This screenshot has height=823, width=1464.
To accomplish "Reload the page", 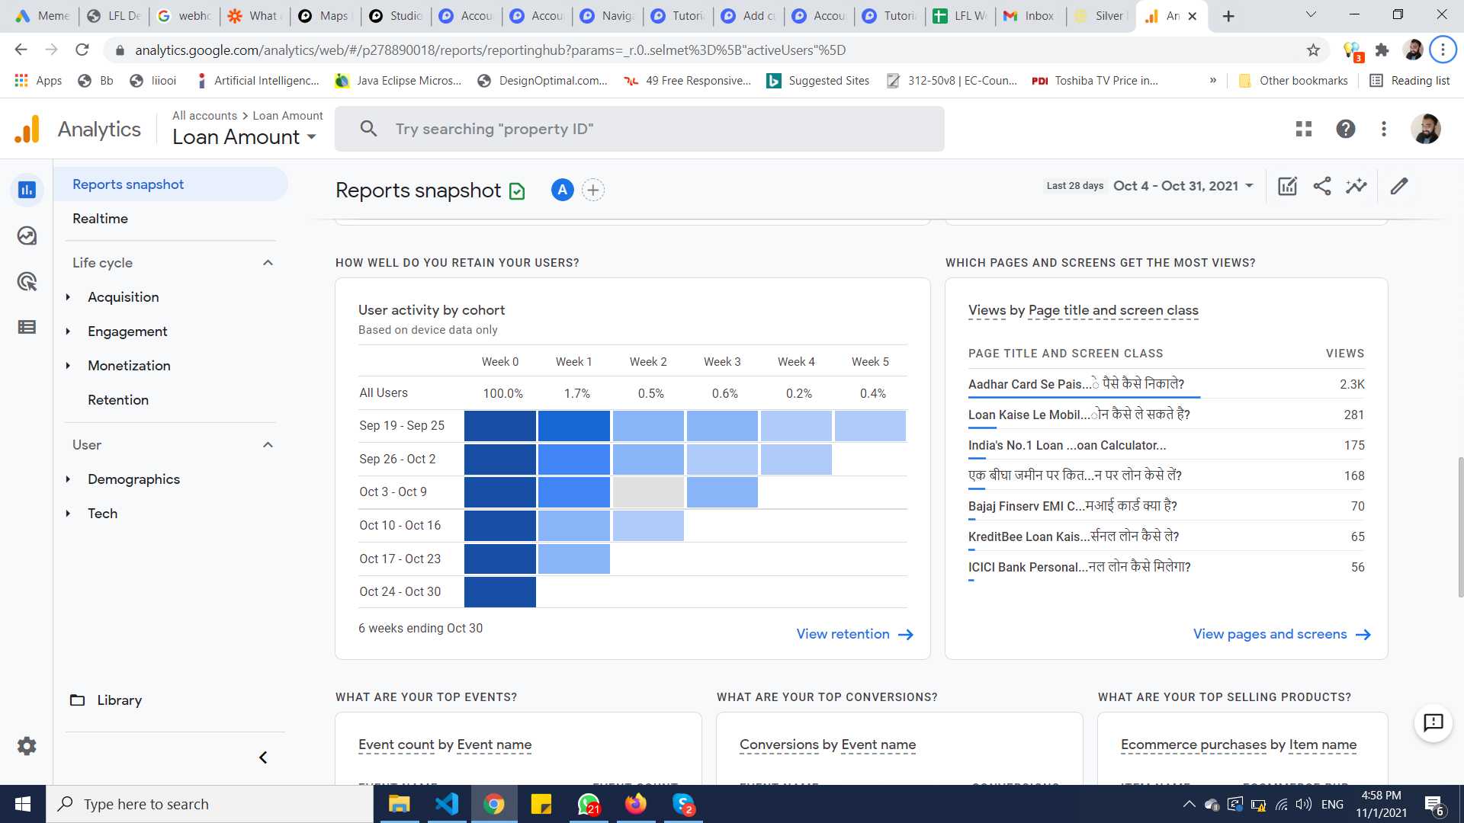I will pyautogui.click(x=82, y=50).
